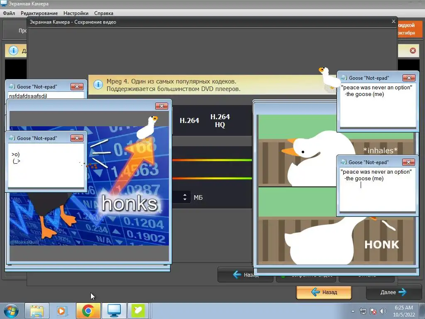Open the Экранная Камера taskbar icon
The image size is (425, 319).
point(114,311)
